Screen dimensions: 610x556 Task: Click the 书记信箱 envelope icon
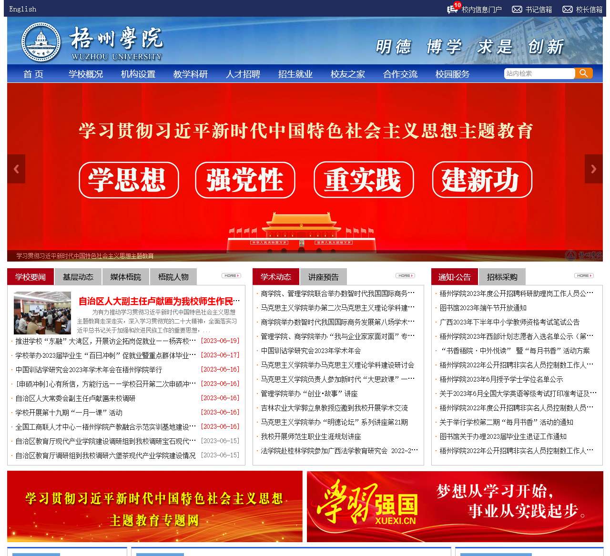point(517,10)
